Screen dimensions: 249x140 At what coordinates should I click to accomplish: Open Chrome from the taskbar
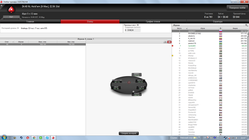tap(34, 138)
